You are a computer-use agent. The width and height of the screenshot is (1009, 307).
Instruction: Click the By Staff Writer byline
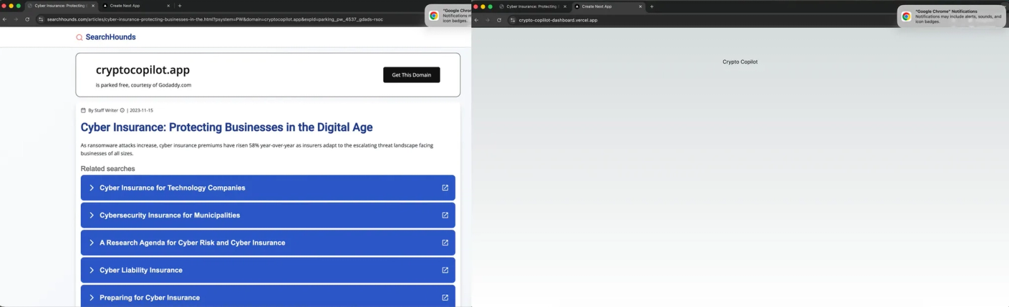click(x=103, y=110)
